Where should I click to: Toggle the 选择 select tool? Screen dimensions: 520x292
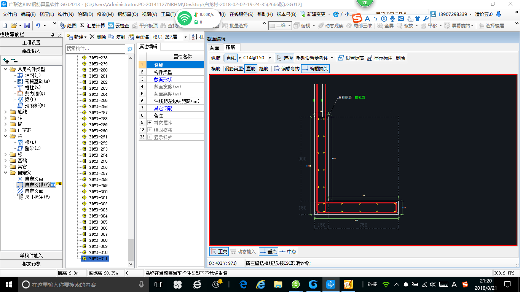click(284, 58)
